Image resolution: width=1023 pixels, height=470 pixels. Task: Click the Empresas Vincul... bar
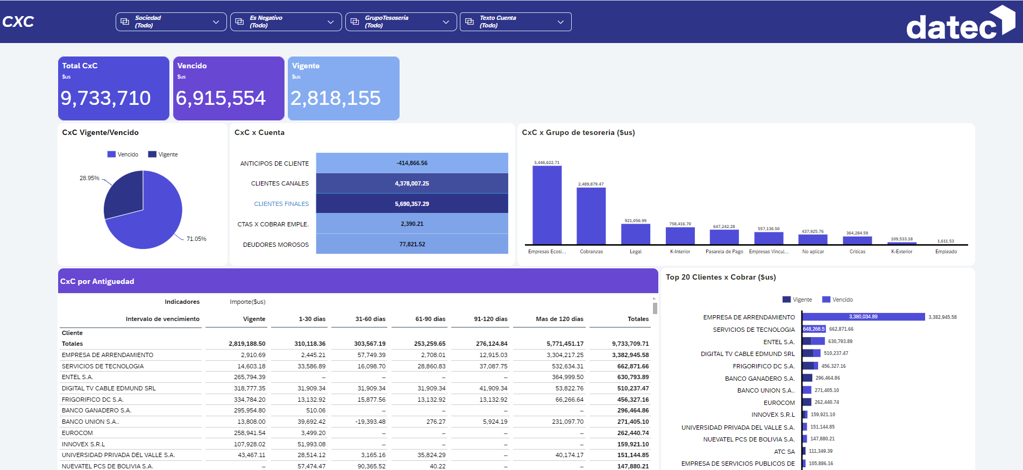(x=769, y=238)
